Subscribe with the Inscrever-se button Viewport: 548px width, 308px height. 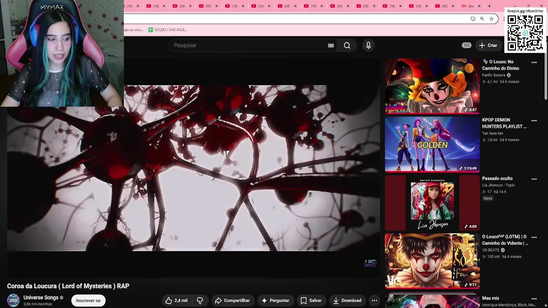88,300
